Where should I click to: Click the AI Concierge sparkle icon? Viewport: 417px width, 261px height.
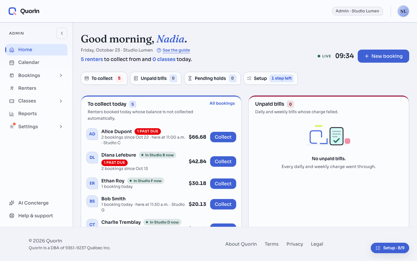pos(12,203)
